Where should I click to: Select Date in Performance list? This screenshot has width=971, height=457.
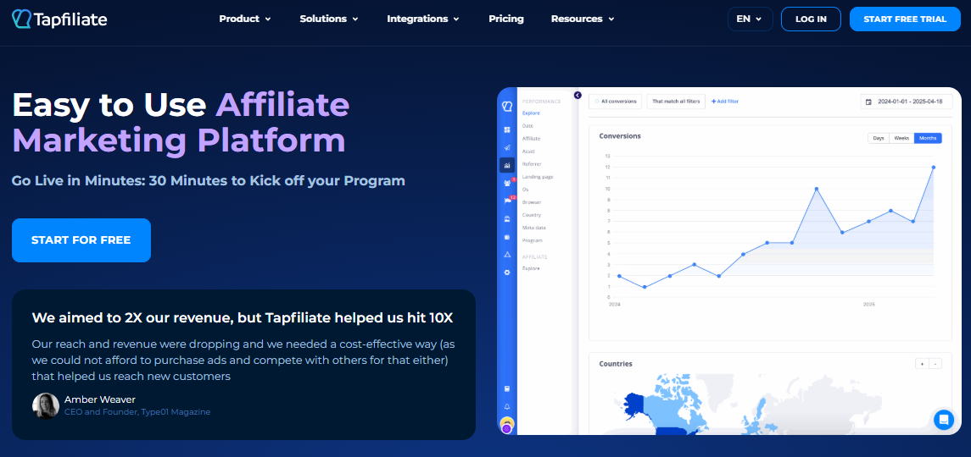pyautogui.click(x=527, y=125)
